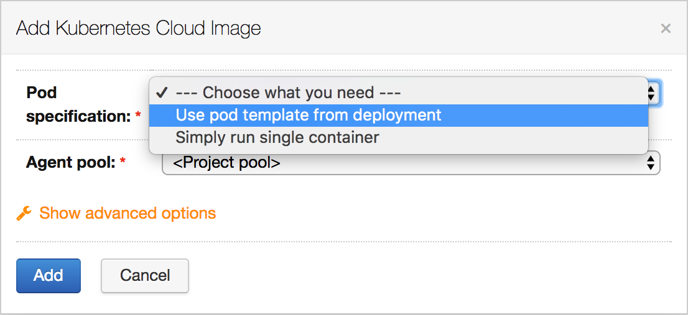The image size is (688, 315).
Task: Click the Add Kubernetes Cloud Image title
Action: coord(138,29)
